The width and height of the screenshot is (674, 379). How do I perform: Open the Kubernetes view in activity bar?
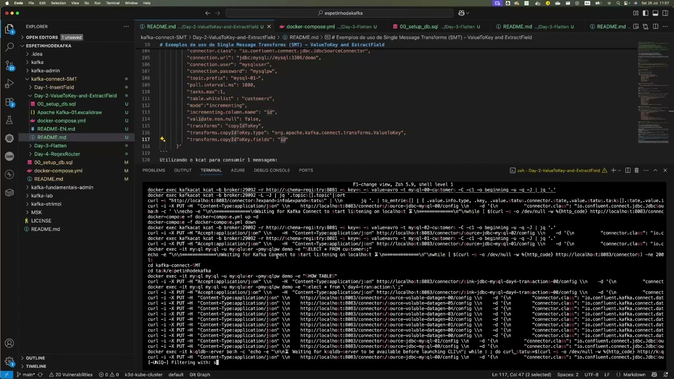pos(9,138)
